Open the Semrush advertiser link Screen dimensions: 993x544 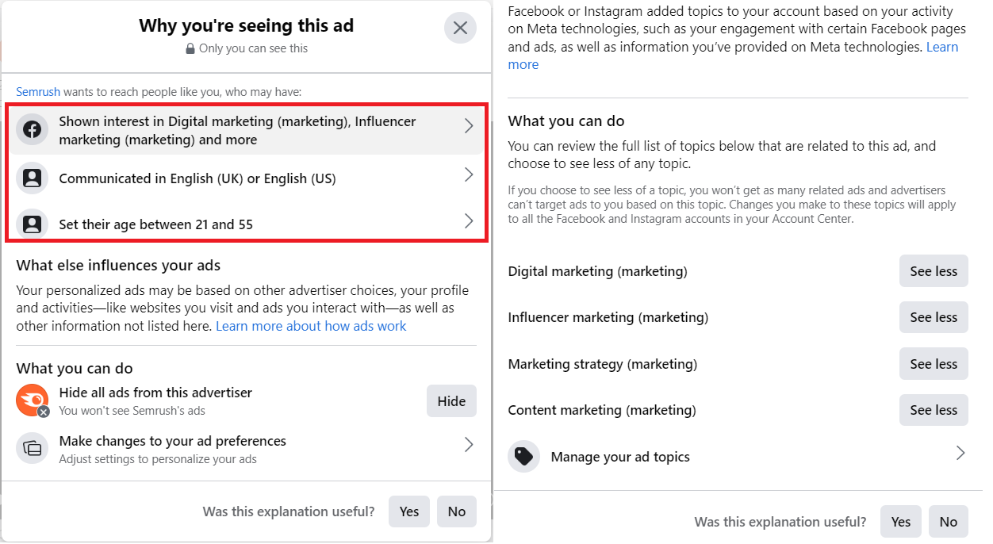point(38,92)
